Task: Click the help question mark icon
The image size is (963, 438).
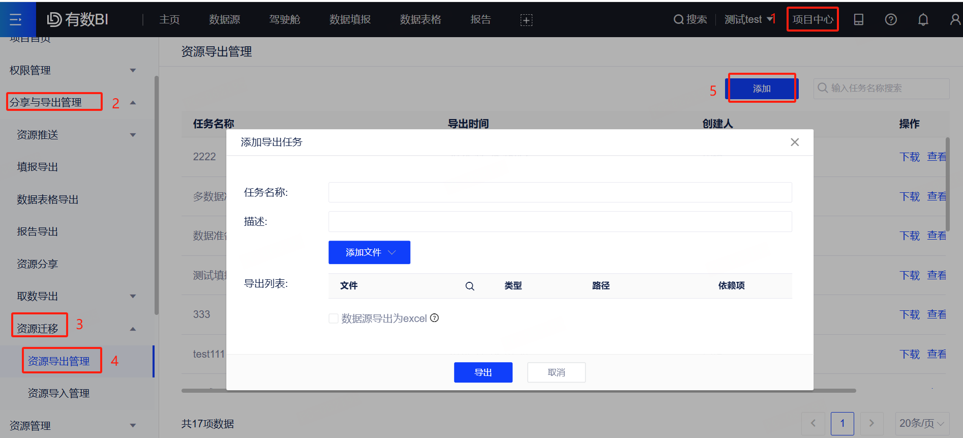Action: [890, 20]
